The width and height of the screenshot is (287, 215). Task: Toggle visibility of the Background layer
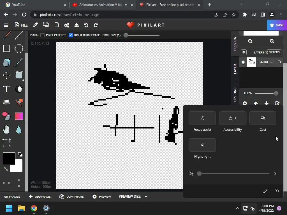[243, 62]
